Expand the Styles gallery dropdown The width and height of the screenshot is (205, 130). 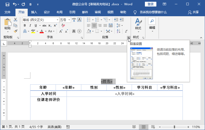click(138, 25)
